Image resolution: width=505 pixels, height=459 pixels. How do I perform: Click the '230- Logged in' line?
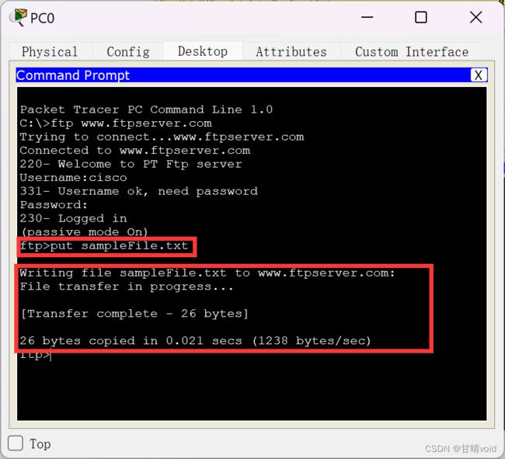(74, 218)
